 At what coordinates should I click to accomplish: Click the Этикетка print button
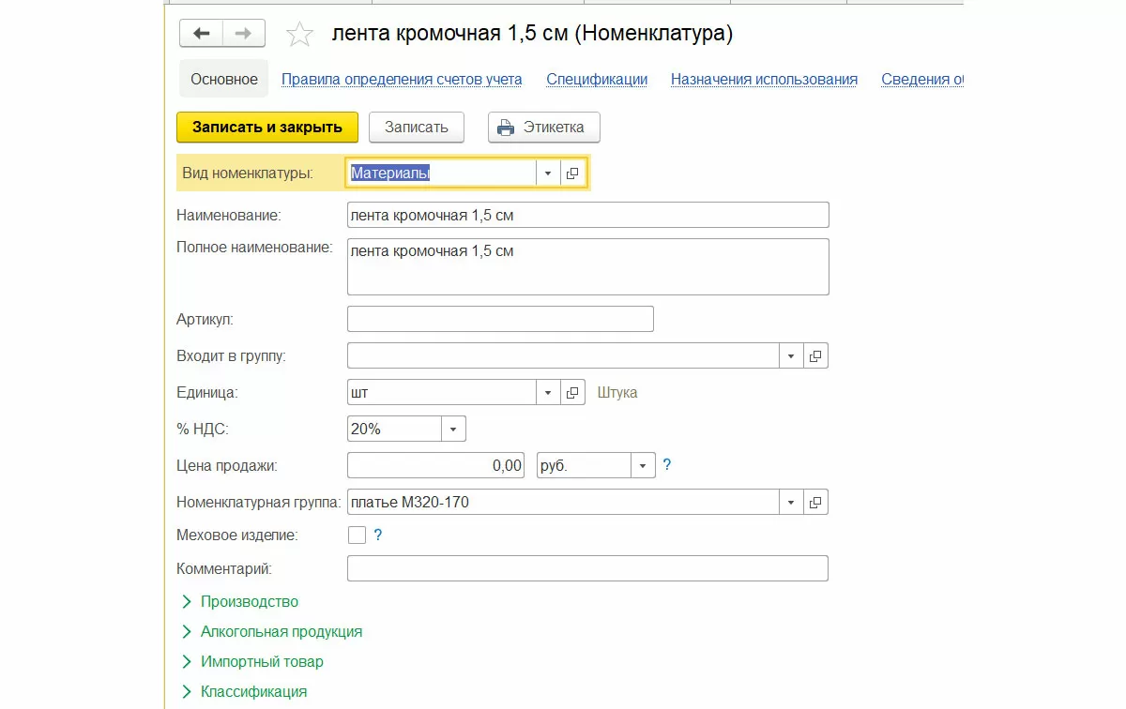click(x=544, y=128)
